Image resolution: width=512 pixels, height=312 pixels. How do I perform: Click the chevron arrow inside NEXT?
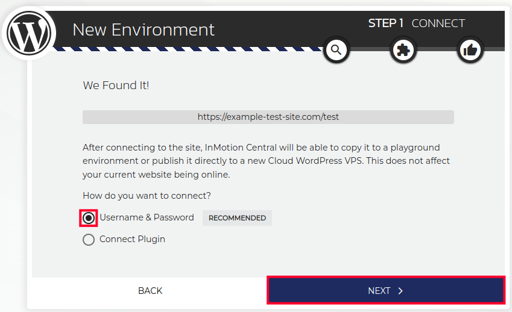(x=400, y=291)
